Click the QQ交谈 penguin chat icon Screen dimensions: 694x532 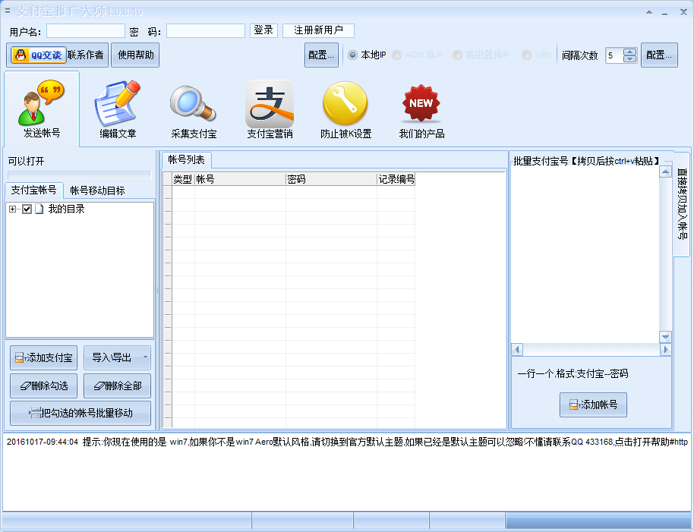(39, 55)
